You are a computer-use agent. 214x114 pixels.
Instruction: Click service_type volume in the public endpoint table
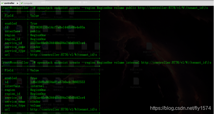click(35, 51)
